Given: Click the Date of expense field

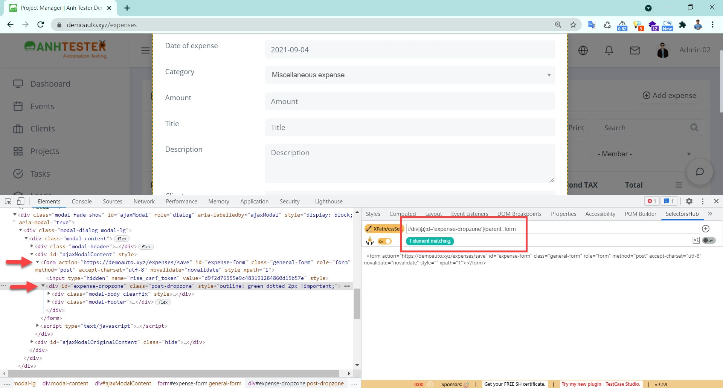Looking at the screenshot, I should (x=410, y=50).
